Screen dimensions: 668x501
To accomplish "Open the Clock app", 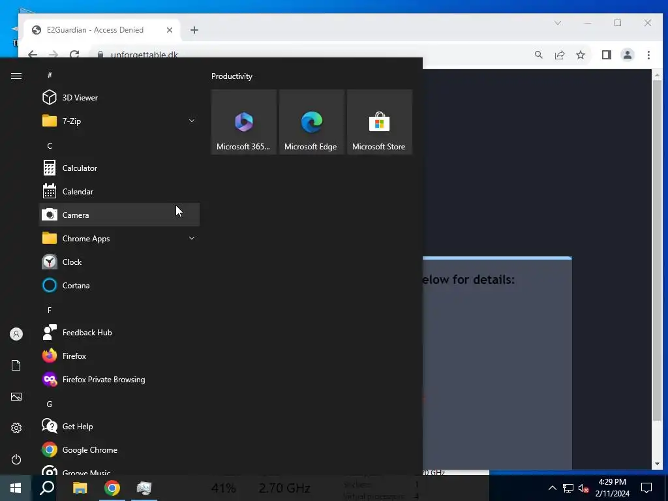I will pos(119,262).
